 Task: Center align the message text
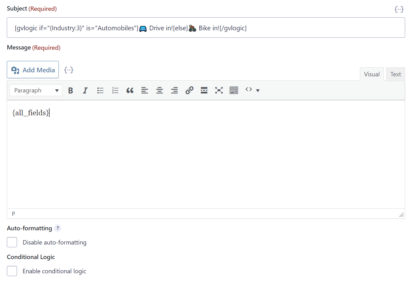click(159, 90)
